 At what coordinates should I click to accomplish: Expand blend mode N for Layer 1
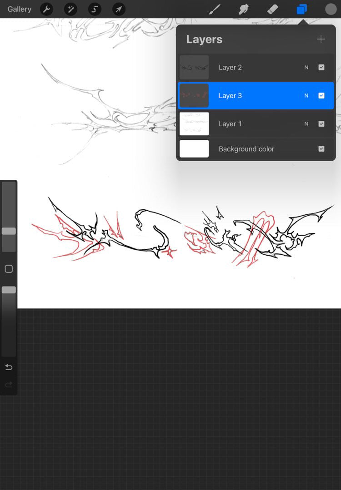(x=306, y=124)
